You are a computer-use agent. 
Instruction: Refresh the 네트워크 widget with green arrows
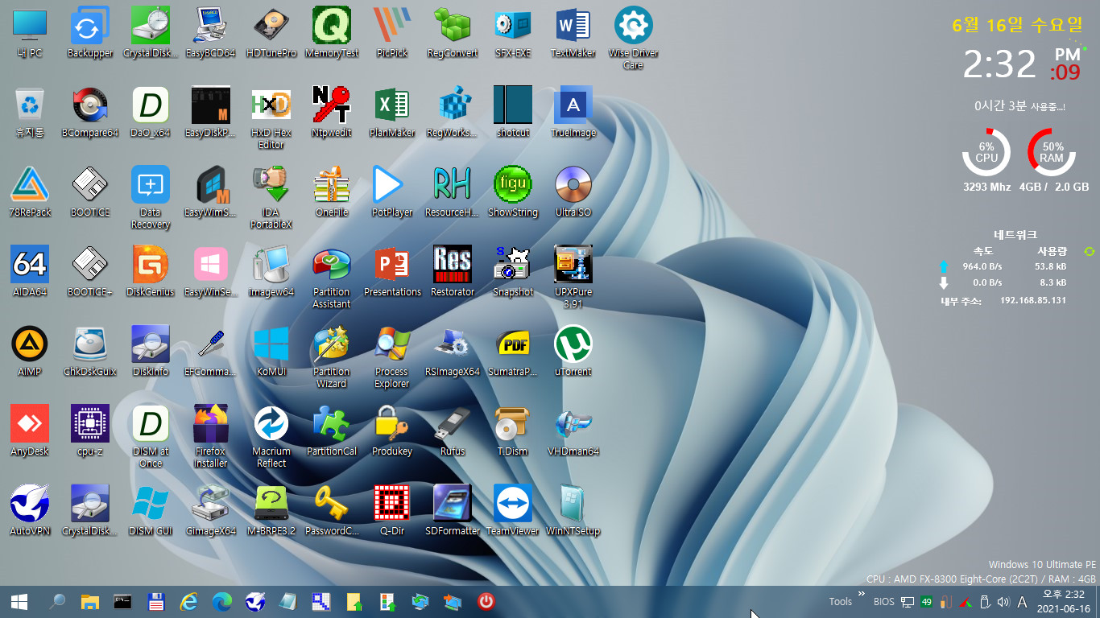1090,252
